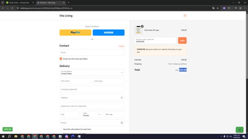Screen dimensions: 248x139
Task: Focus the City field
Action: (70, 114)
